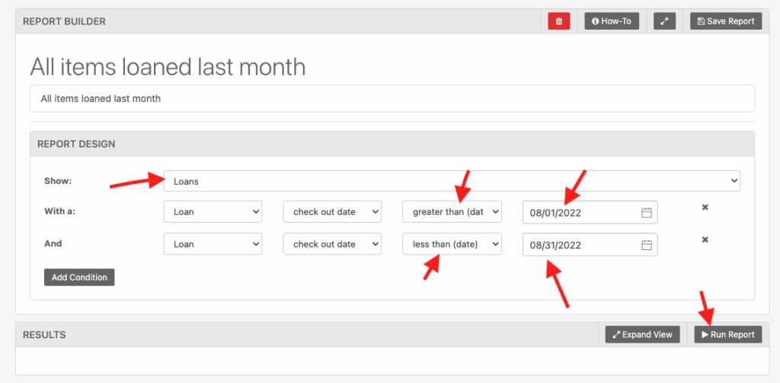The image size is (780, 383).
Task: Open the Show Loans dropdown
Action: pyautogui.click(x=452, y=181)
